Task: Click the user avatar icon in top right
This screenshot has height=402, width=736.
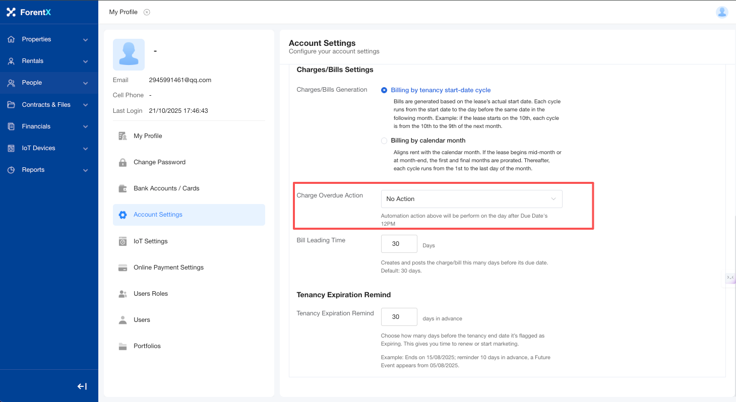Action: pos(722,12)
